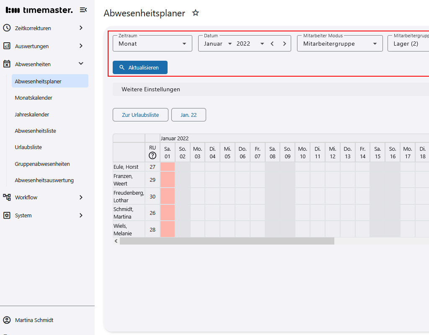Click the Workflow diagram icon
This screenshot has width=429, height=335.
(7, 197)
